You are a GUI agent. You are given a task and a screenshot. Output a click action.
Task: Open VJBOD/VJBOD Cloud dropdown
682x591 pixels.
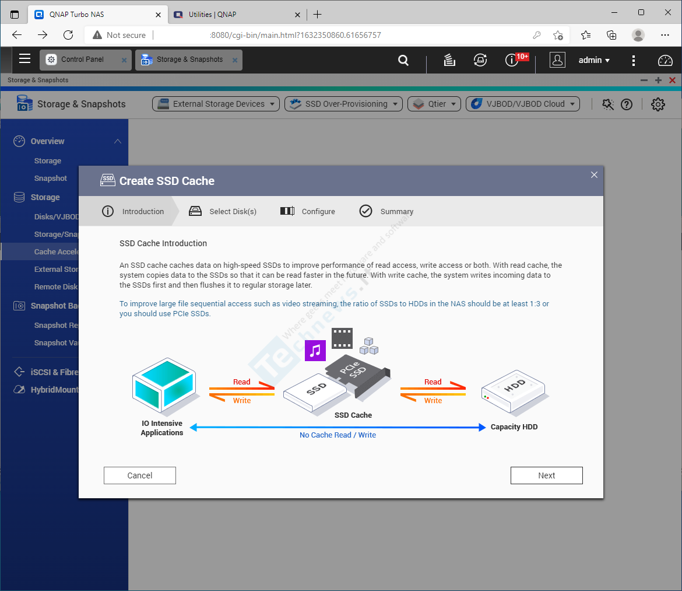pyautogui.click(x=523, y=104)
